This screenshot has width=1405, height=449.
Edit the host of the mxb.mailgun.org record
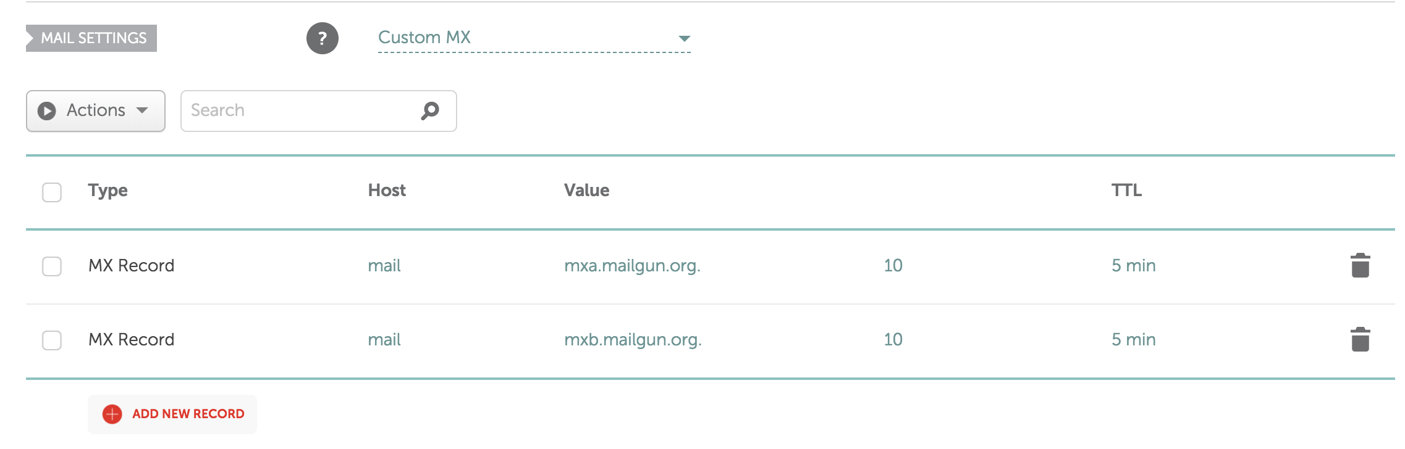384,340
